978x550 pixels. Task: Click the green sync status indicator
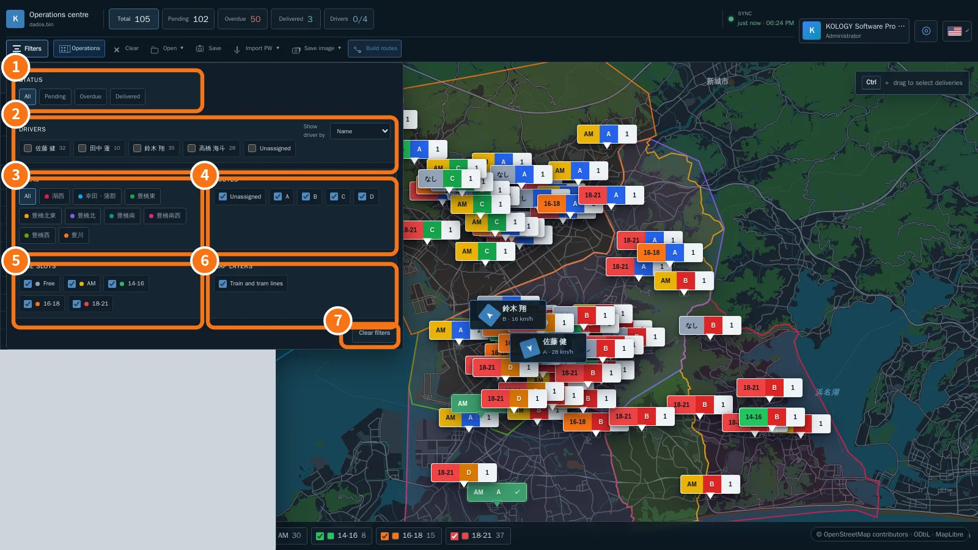point(730,19)
